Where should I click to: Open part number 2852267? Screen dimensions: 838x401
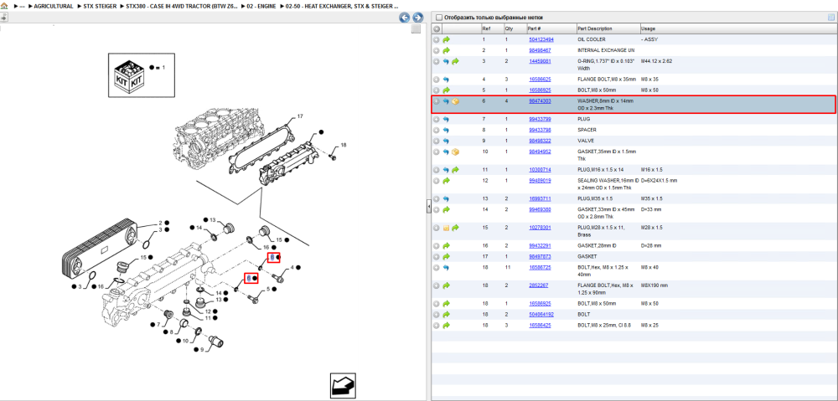coord(539,285)
